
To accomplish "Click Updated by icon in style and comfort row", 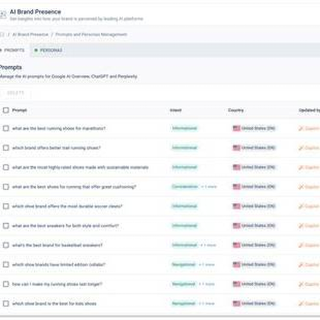I will pyautogui.click(x=301, y=226).
